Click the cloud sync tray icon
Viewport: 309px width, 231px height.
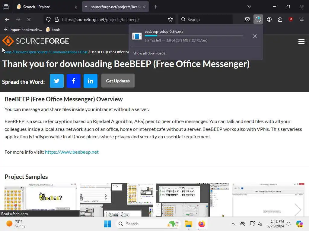[243, 224]
